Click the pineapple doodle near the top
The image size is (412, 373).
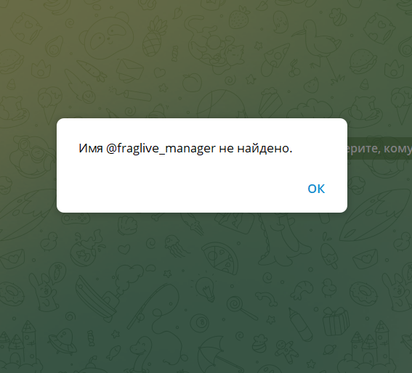tap(155, 37)
